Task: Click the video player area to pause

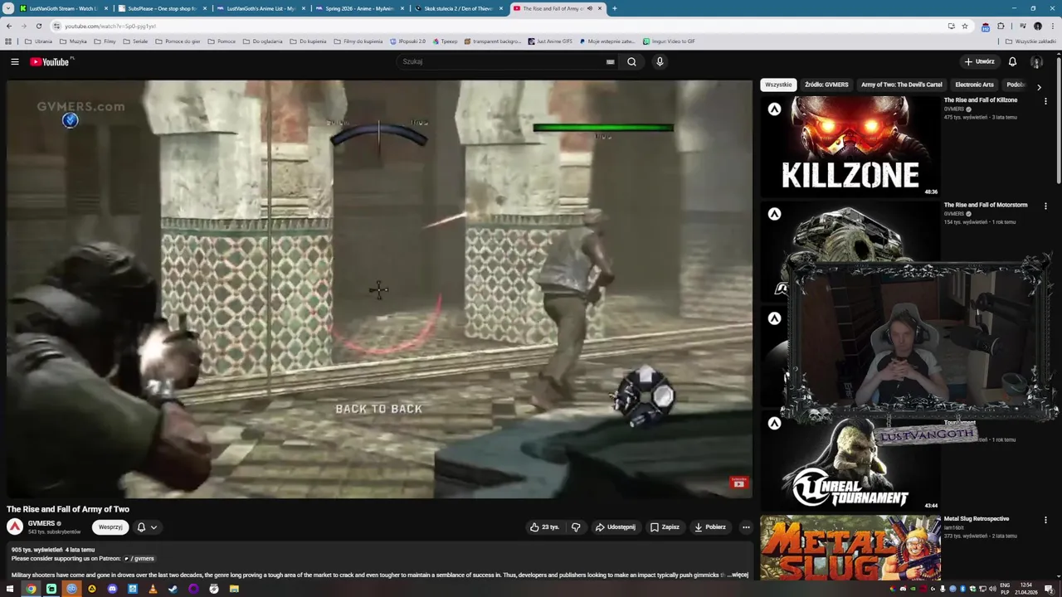Action: [x=379, y=289]
